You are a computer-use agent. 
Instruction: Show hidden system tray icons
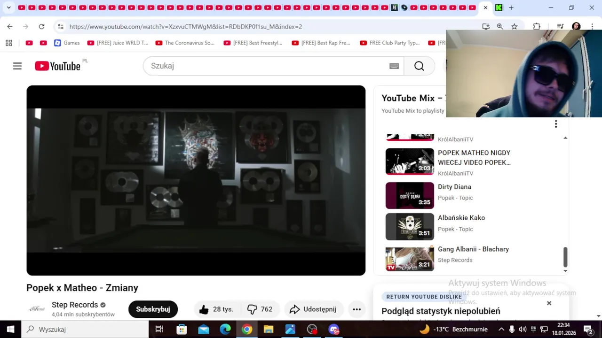click(501, 330)
